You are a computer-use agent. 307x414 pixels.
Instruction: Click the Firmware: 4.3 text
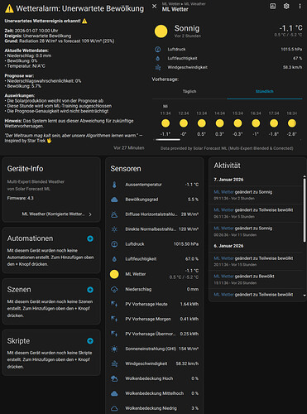[x=20, y=198]
